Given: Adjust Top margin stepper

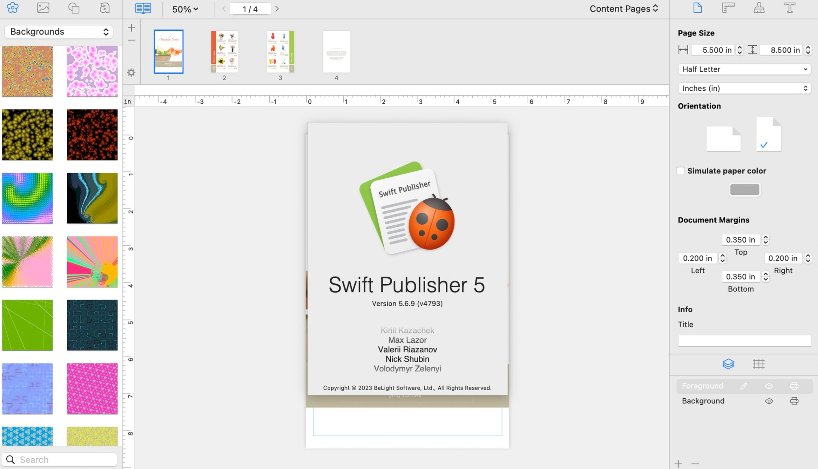Looking at the screenshot, I should point(765,240).
